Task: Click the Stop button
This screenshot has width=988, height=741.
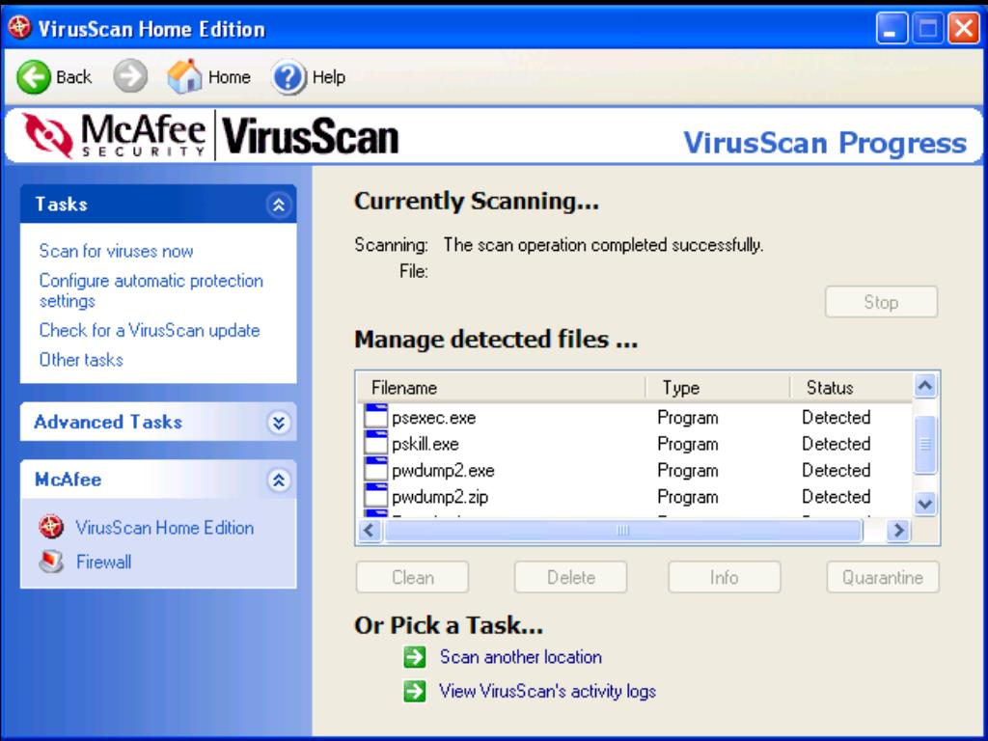Action: point(881,302)
